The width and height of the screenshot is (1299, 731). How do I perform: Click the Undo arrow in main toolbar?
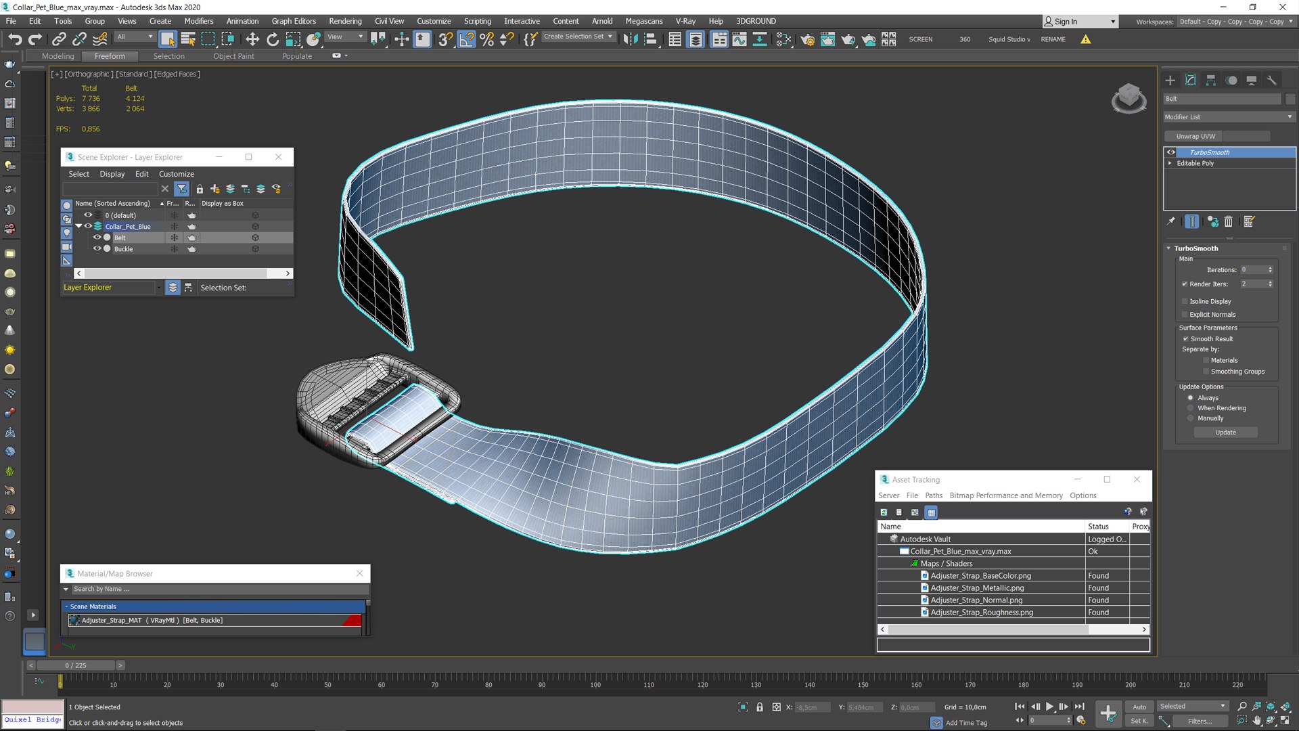[15, 39]
